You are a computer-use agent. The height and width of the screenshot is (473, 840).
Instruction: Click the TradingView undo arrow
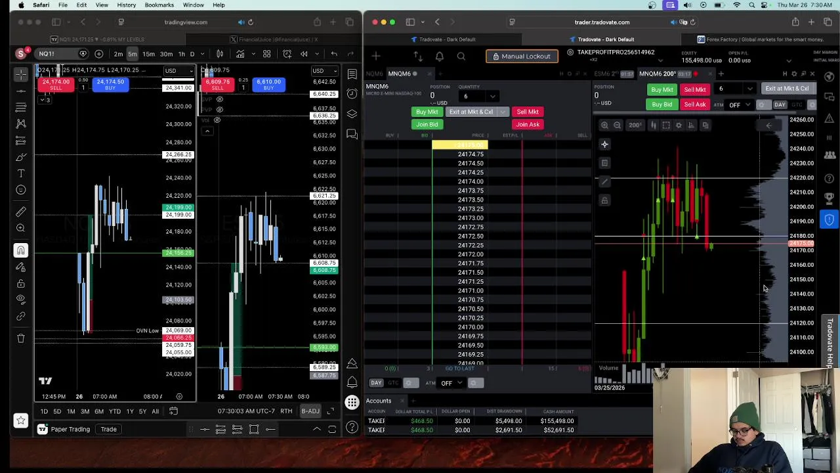coord(334,54)
